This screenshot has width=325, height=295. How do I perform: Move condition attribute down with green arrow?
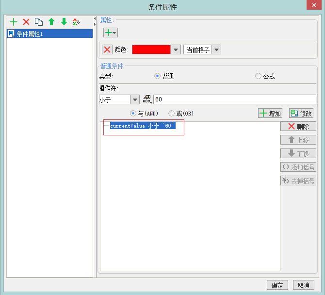pos(64,22)
